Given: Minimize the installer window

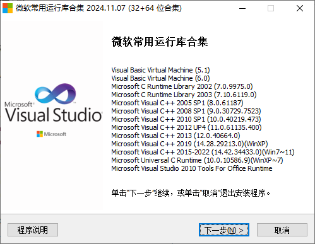Looking at the screenshot, I should point(242,8).
